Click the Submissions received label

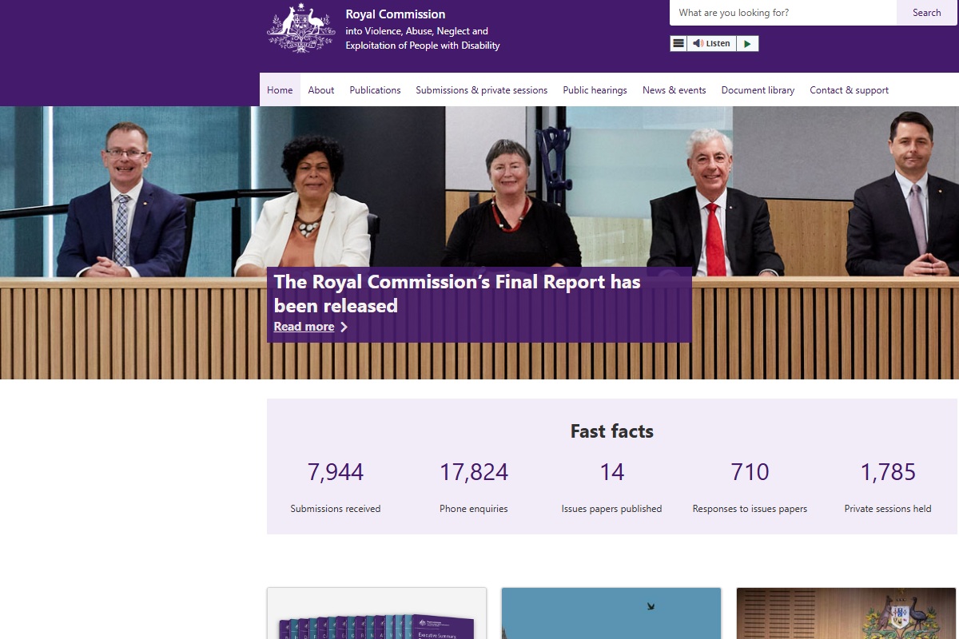pyautogui.click(x=336, y=509)
